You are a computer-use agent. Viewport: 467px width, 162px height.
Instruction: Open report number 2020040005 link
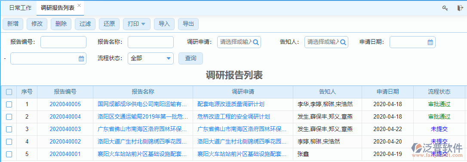click(65, 104)
